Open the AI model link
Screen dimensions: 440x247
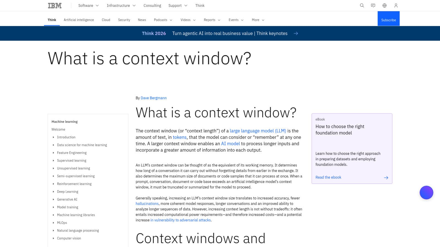[x=230, y=144]
